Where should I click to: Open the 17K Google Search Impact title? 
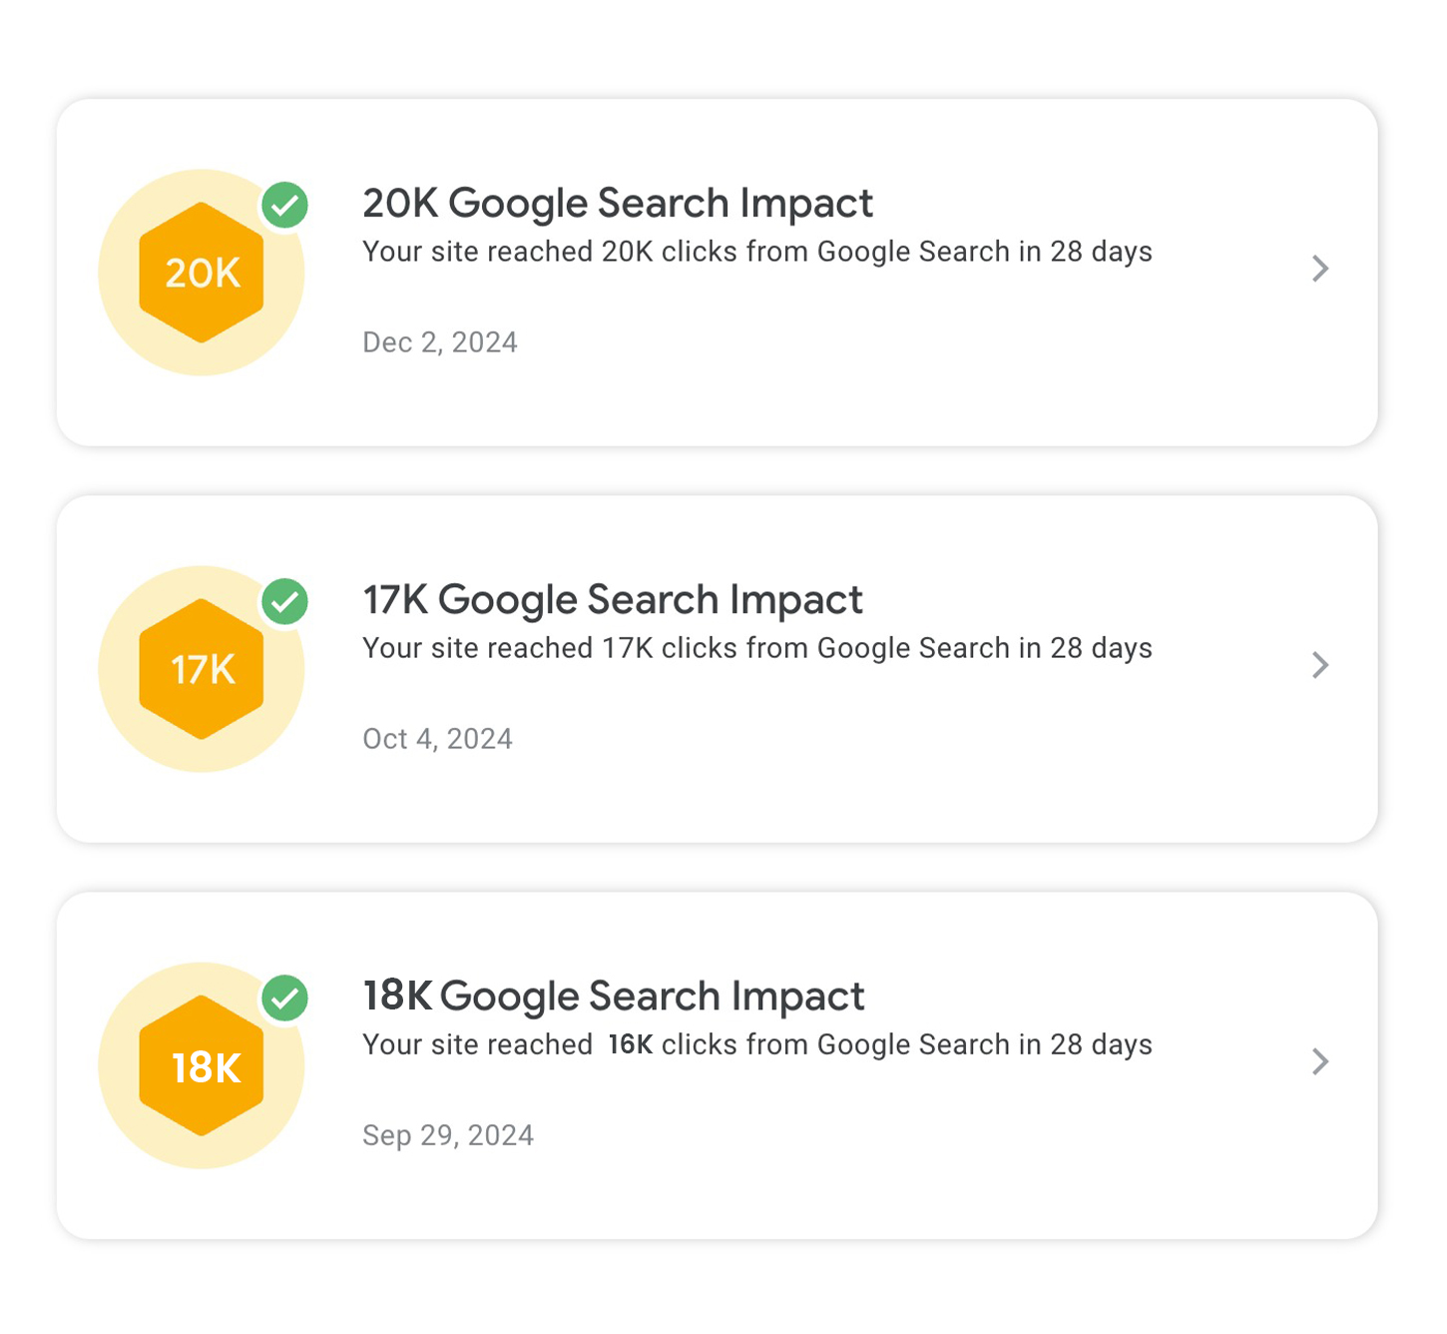pos(612,600)
